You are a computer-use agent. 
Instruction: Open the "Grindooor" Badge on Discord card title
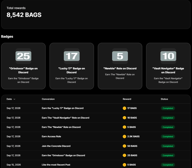pos(23,70)
